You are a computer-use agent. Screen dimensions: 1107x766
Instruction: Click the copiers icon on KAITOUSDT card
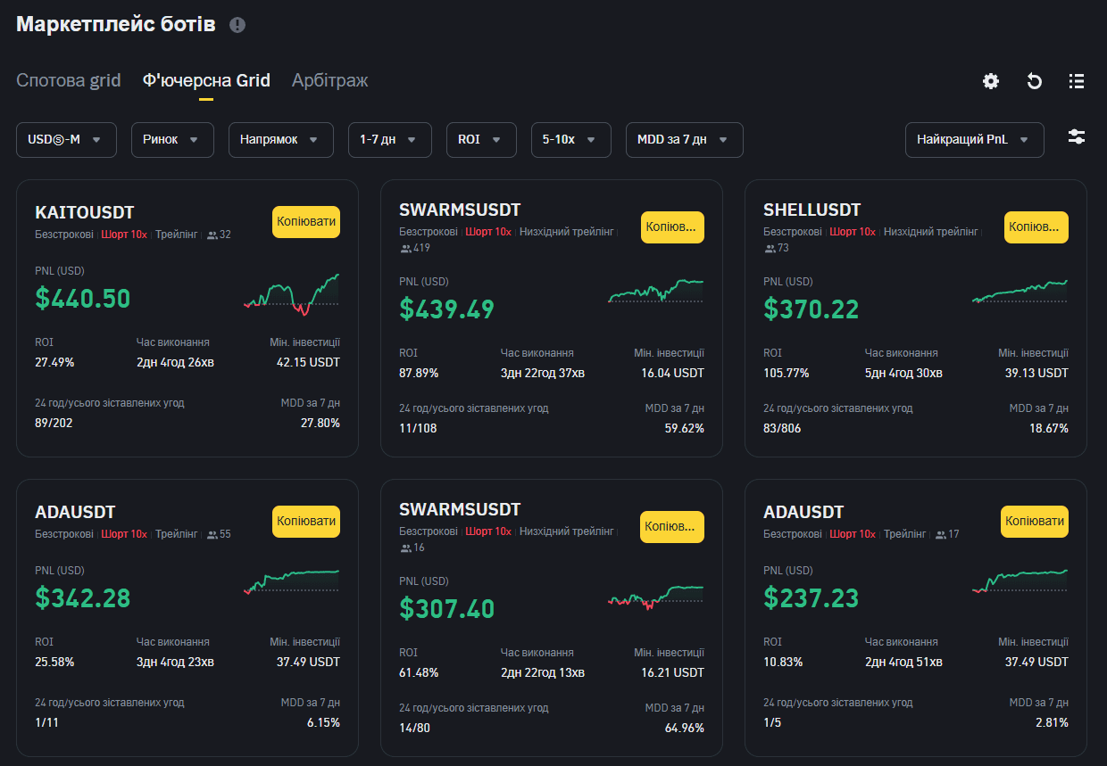tap(212, 235)
